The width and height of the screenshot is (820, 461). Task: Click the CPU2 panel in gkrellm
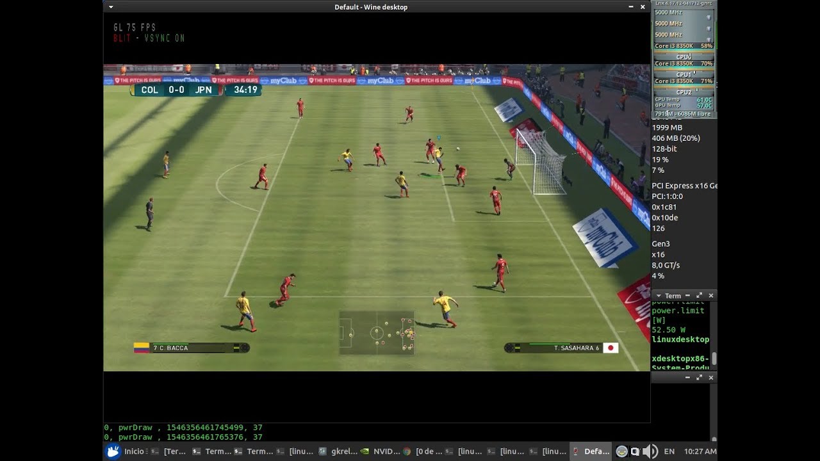[x=684, y=92]
